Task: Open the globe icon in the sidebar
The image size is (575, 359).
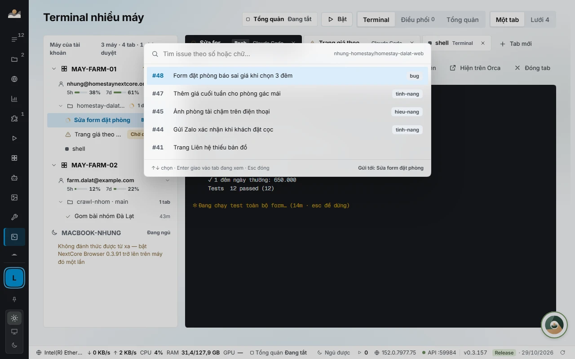Action: [14, 79]
